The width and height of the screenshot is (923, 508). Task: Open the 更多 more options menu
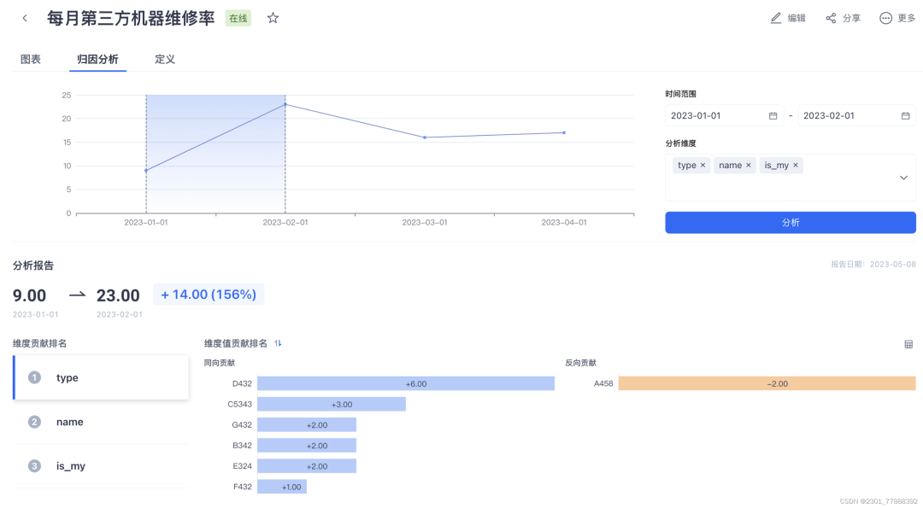point(897,18)
